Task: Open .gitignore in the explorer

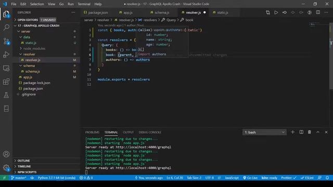Action: (46, 95)
